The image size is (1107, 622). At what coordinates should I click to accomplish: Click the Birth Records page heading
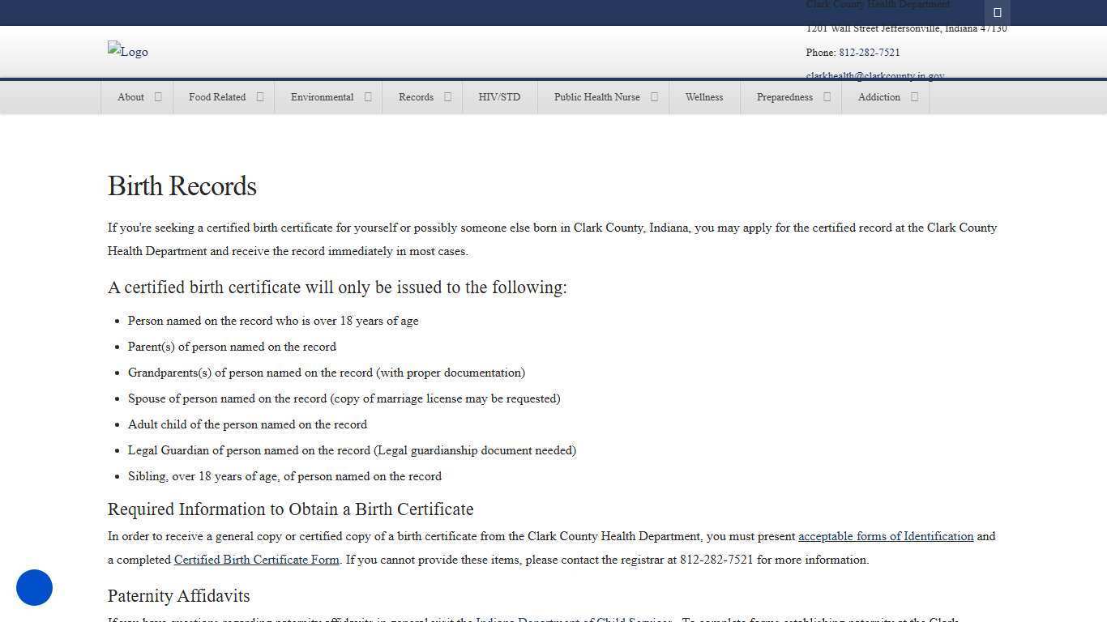(182, 186)
